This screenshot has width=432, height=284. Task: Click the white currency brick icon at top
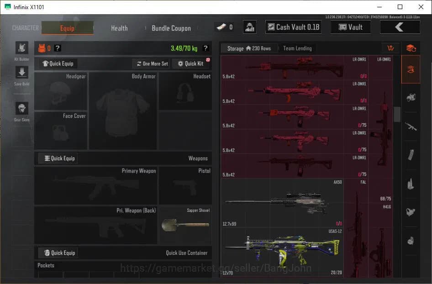pyautogui.click(x=222, y=26)
